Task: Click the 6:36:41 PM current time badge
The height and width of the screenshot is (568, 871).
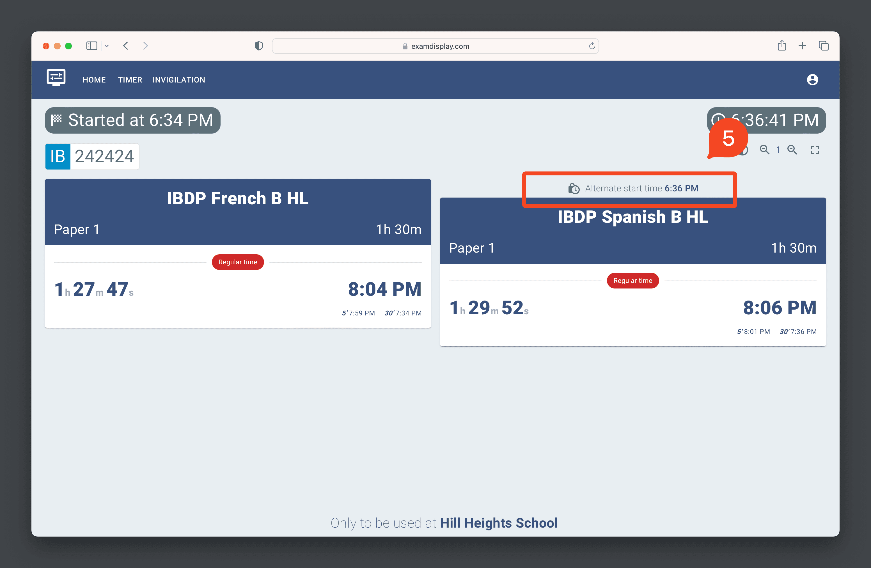Action: (766, 120)
